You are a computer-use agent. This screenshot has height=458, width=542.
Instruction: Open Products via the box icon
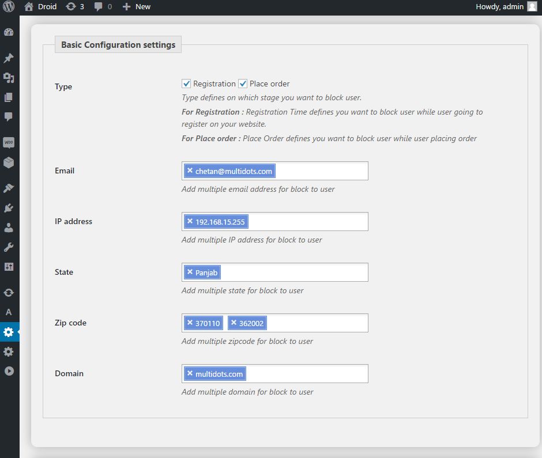click(9, 162)
